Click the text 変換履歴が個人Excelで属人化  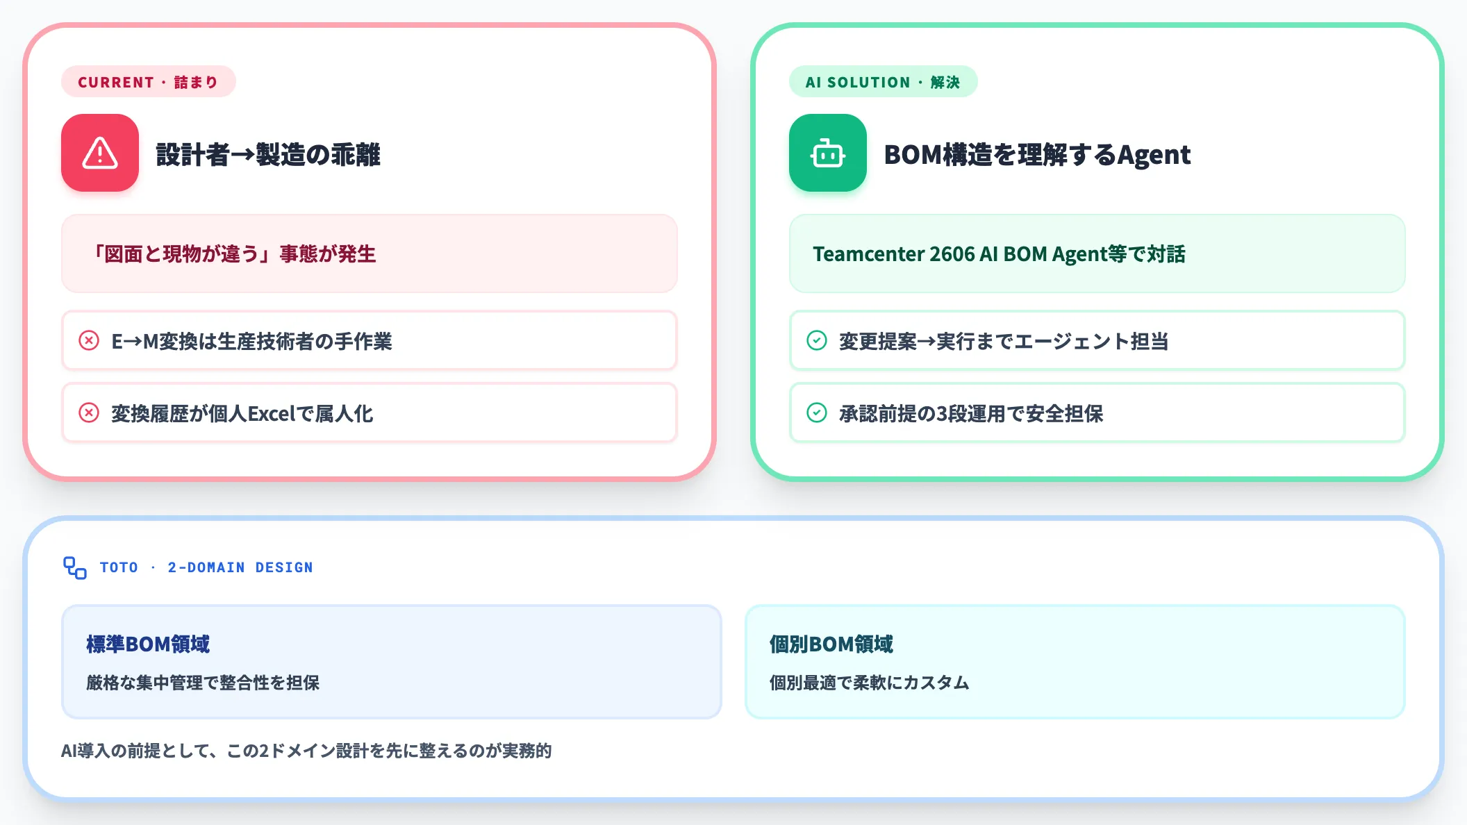coord(242,413)
